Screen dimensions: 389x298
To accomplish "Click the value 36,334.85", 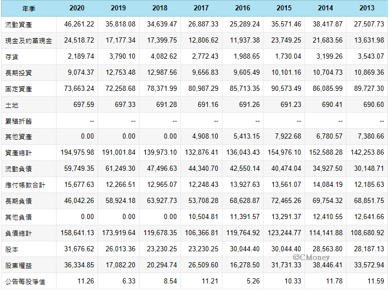I will coord(79,265).
